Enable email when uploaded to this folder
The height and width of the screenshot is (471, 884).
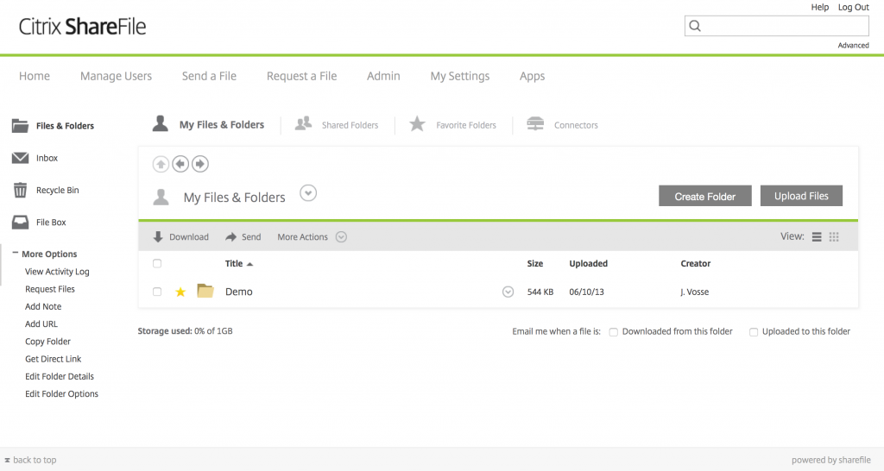[754, 332]
